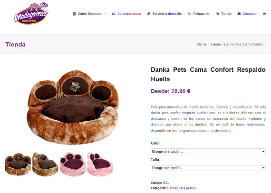Open the Peluquería menu item
The height and width of the screenshot is (193, 271).
[x=201, y=14]
